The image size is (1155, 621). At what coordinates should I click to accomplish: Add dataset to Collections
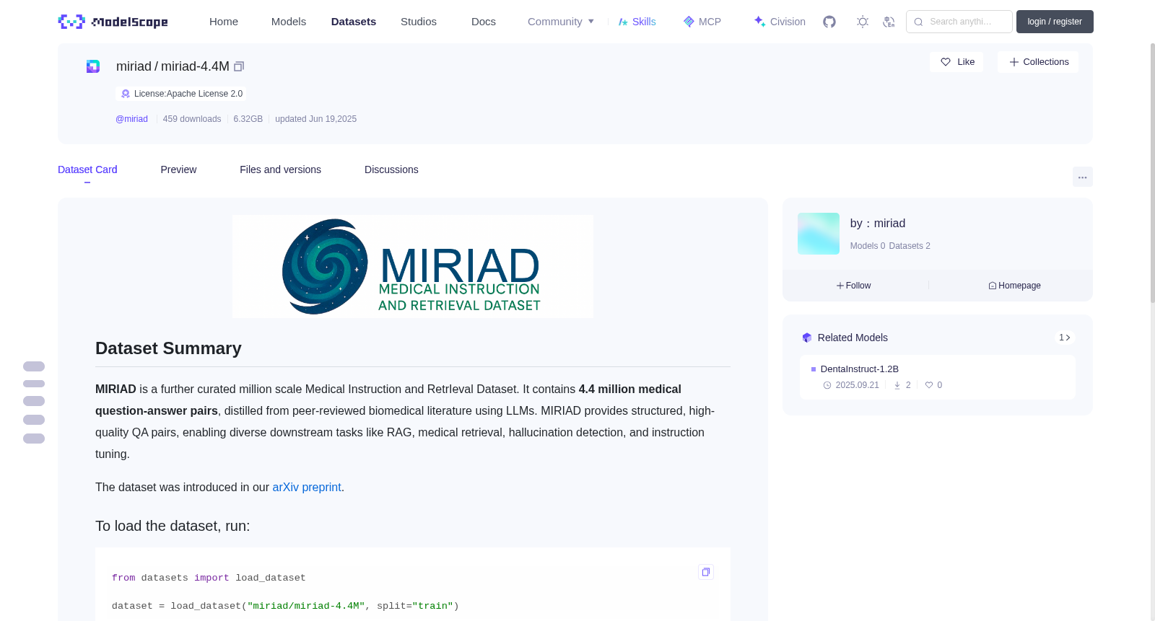1038,62
